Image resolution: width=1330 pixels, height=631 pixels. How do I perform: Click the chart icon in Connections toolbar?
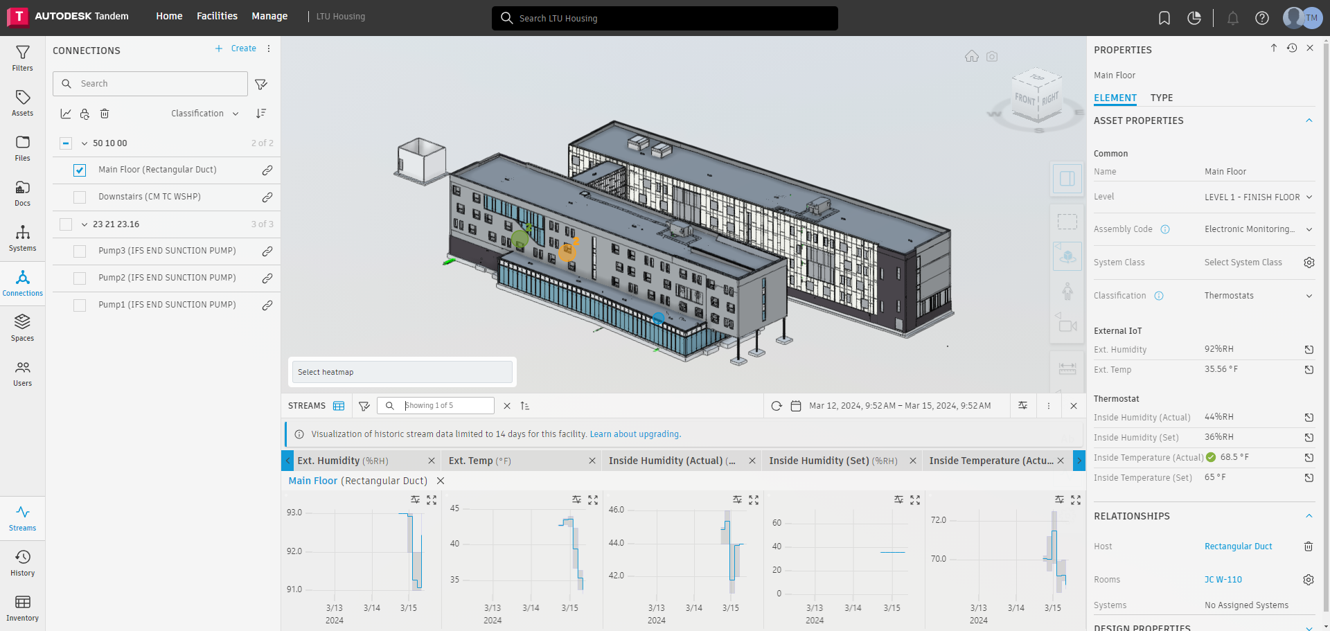[66, 114]
